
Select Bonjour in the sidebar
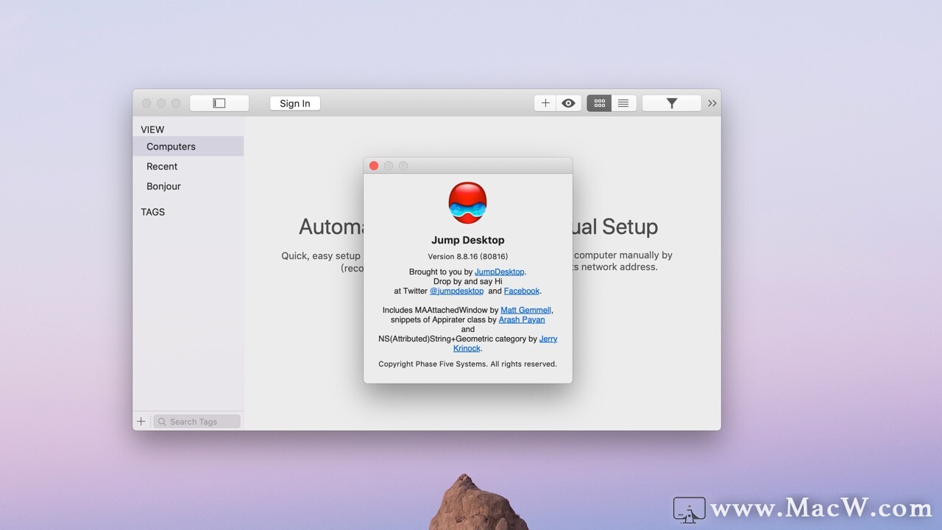point(188,186)
